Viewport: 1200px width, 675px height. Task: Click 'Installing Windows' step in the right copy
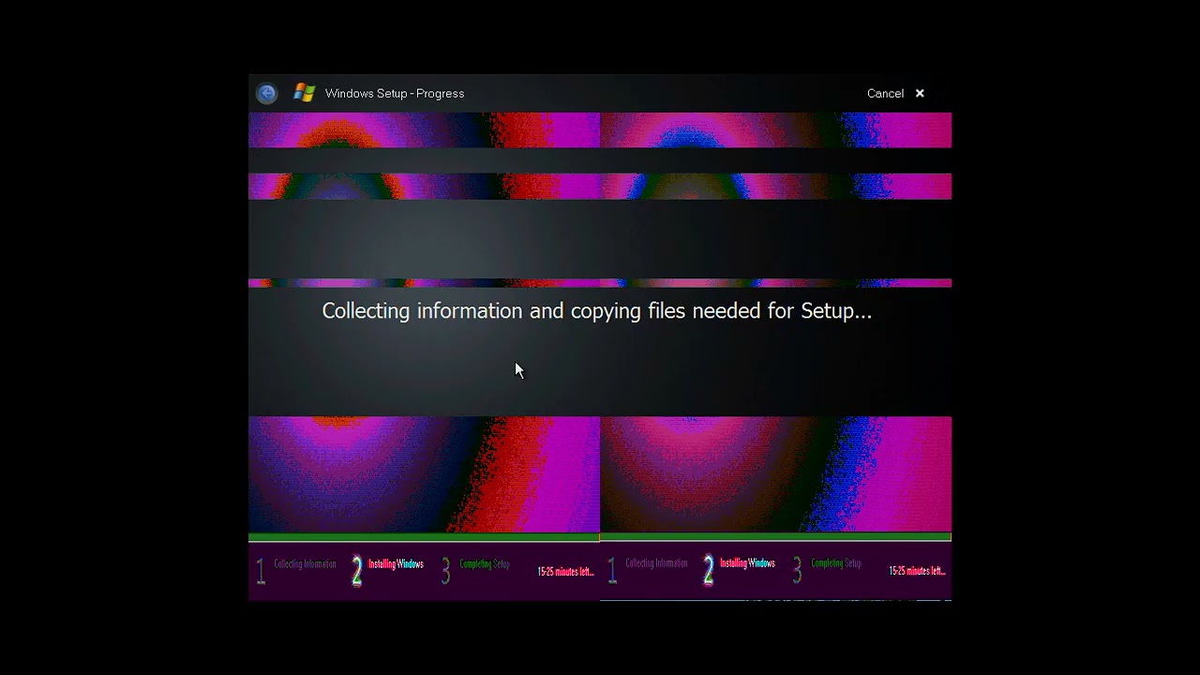pos(747,563)
